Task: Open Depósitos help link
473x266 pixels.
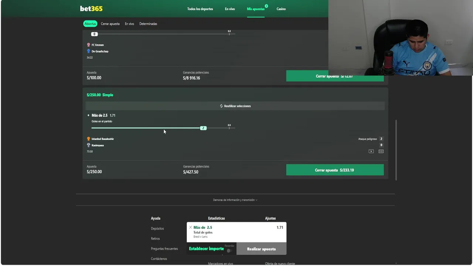Action: pyautogui.click(x=157, y=228)
